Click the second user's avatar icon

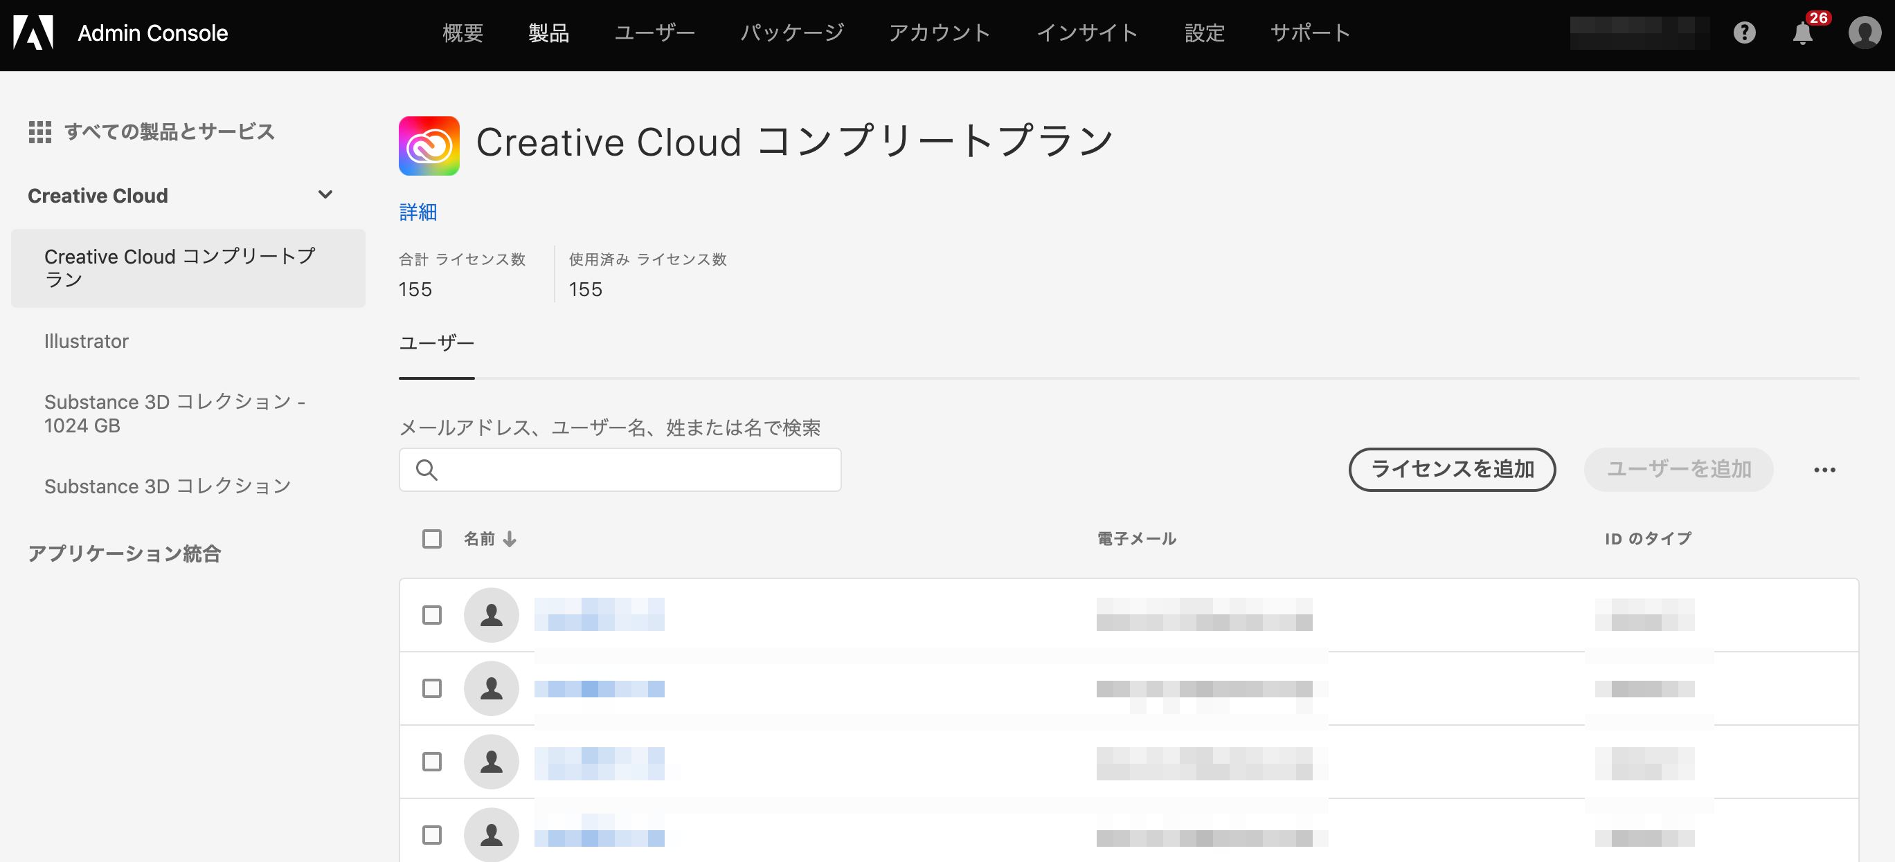point(492,688)
